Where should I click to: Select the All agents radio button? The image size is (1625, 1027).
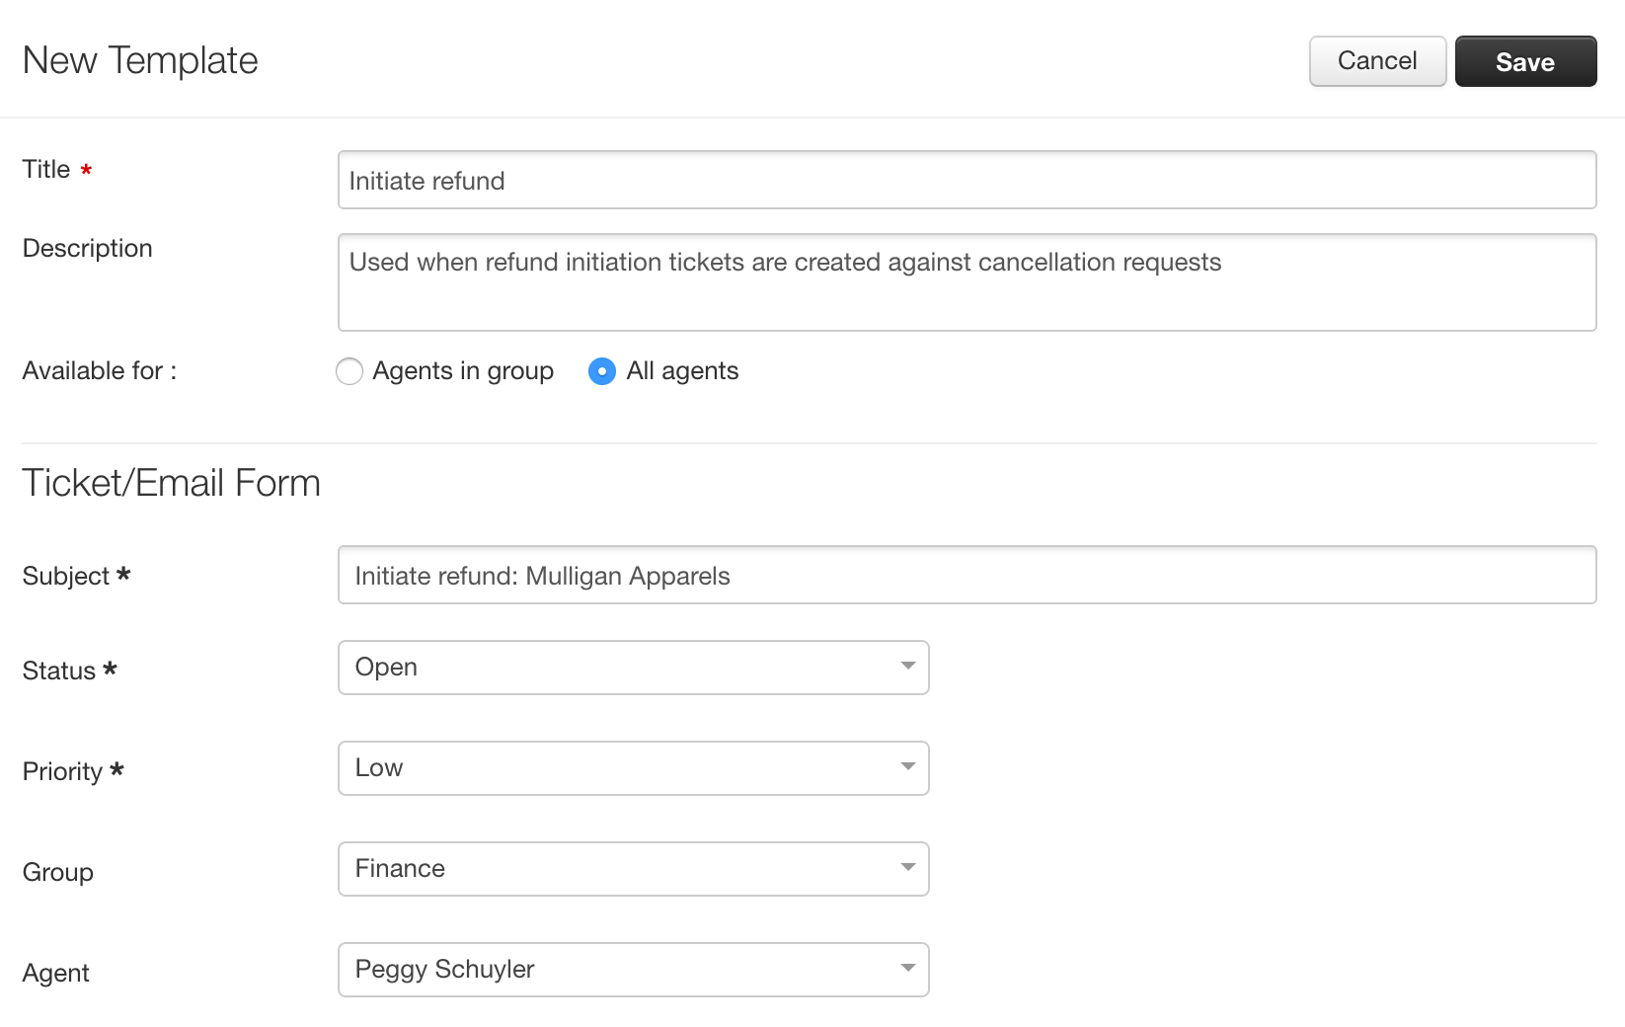pyautogui.click(x=602, y=371)
